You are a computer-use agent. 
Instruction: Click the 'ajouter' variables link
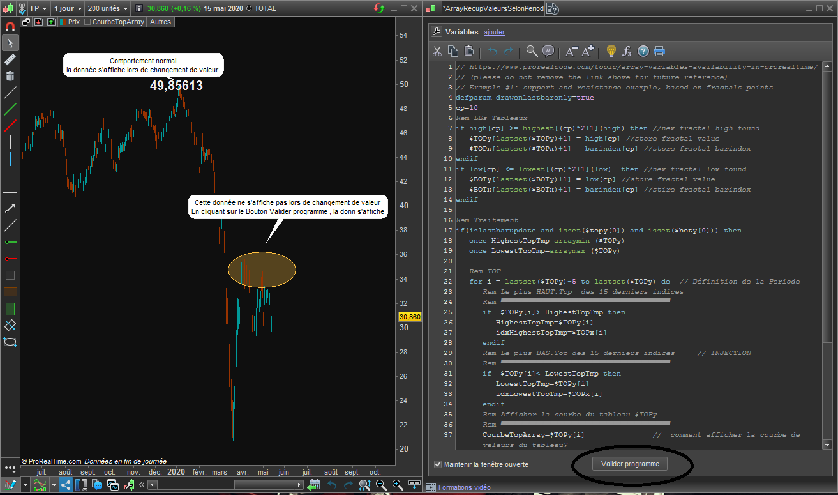tap(494, 32)
